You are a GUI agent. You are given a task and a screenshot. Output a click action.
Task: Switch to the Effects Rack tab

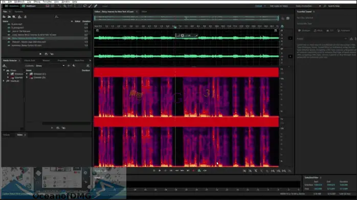[30, 61]
